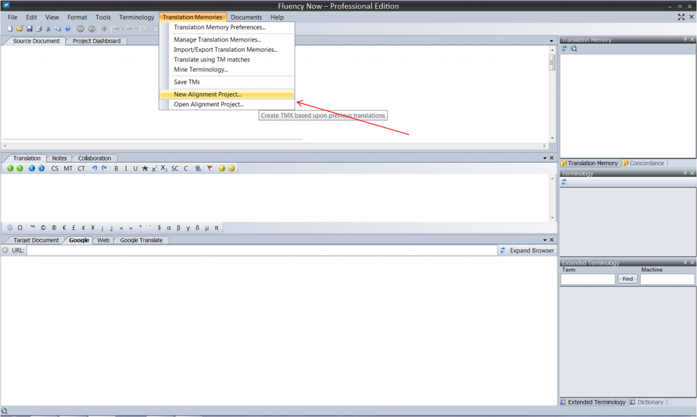Switch to the Concordance tab
This screenshot has width=697, height=417.
click(644, 163)
